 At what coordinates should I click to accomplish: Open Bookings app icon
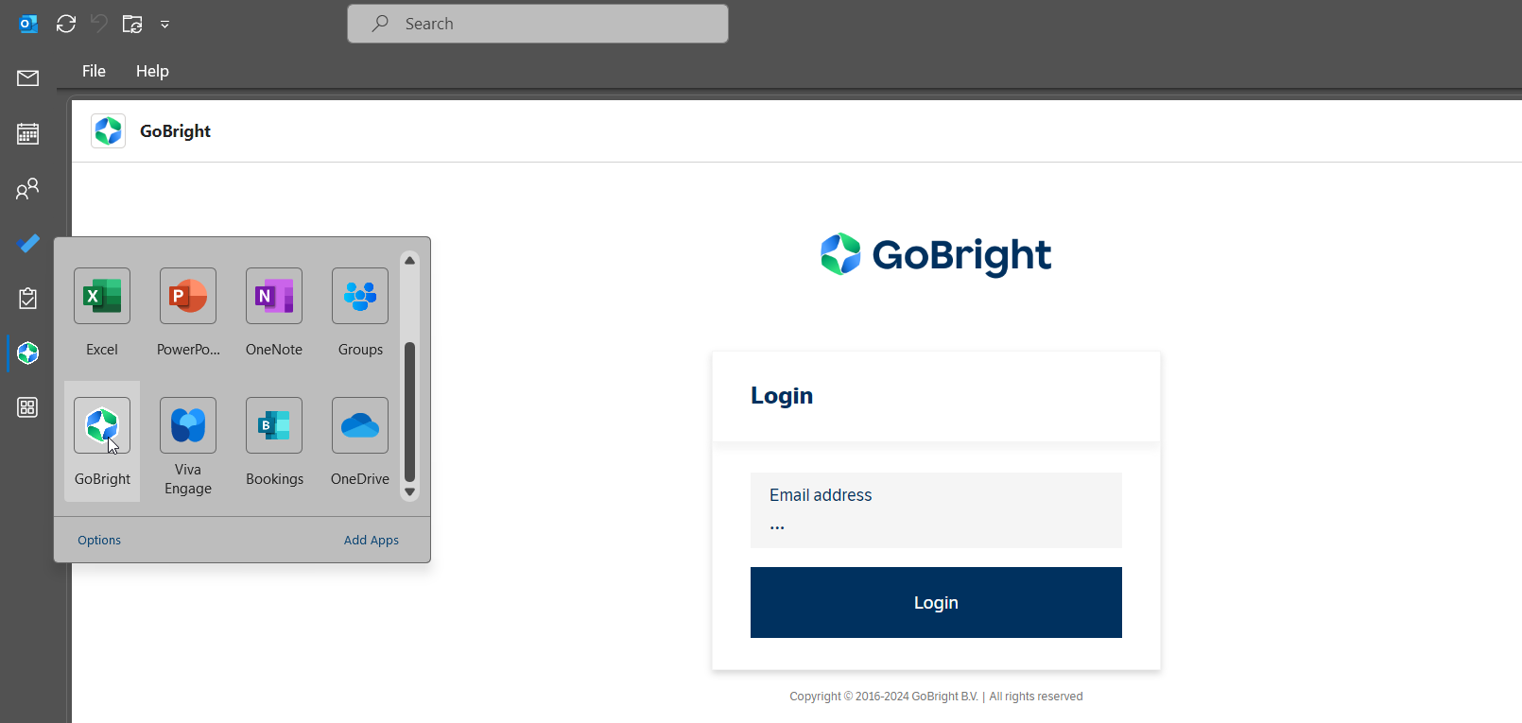pyautogui.click(x=274, y=426)
